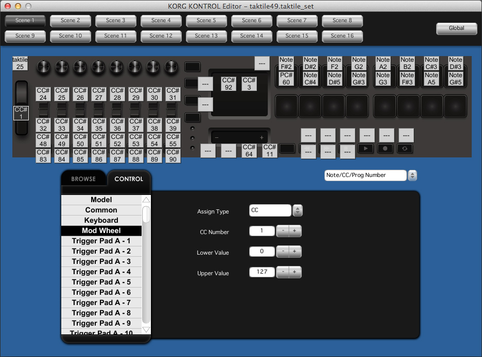The height and width of the screenshot is (357, 482).
Task: Select the Note D#3 trigger pad
Action: click(456, 63)
